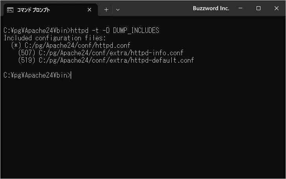The height and width of the screenshot is (179, 286).
Task: Click the httpd.conf path in the output
Action: pyautogui.click(x=77, y=45)
